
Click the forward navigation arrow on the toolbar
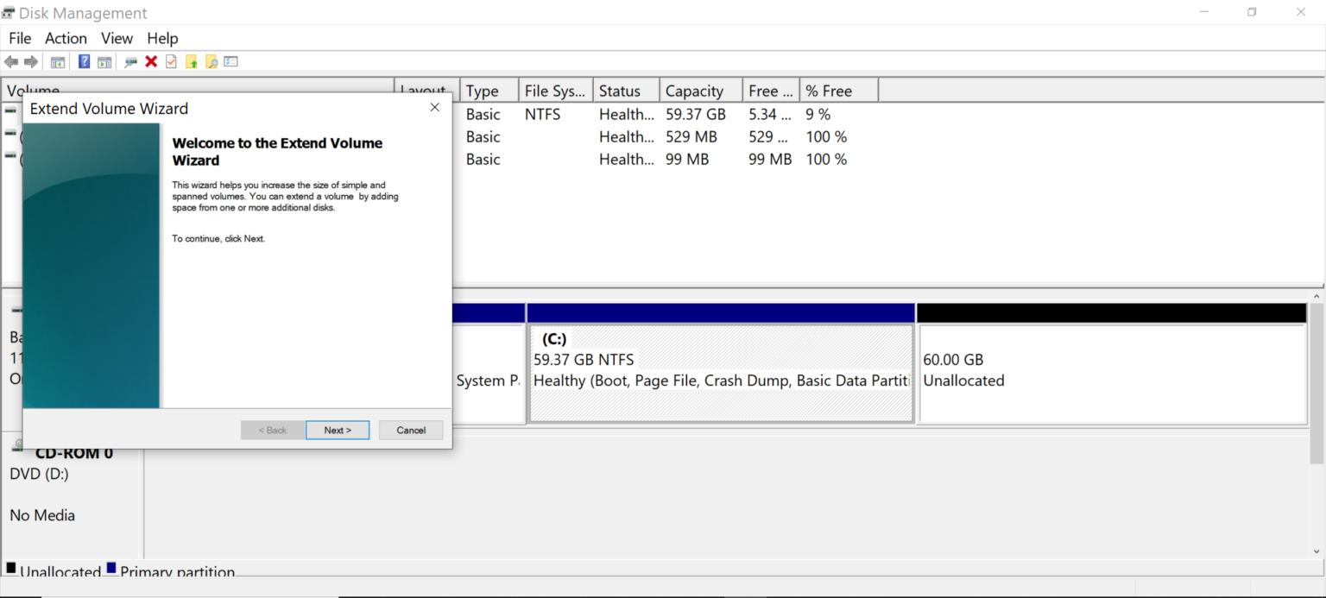(32, 61)
